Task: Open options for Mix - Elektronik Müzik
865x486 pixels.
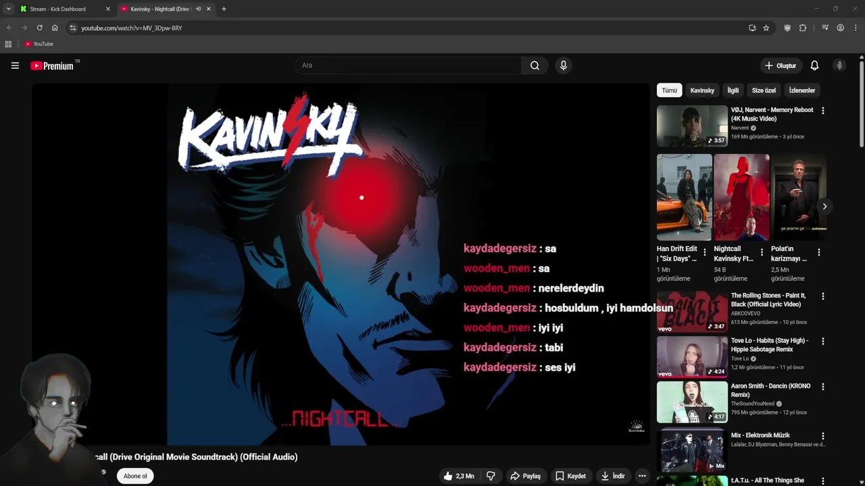Action: point(822,436)
